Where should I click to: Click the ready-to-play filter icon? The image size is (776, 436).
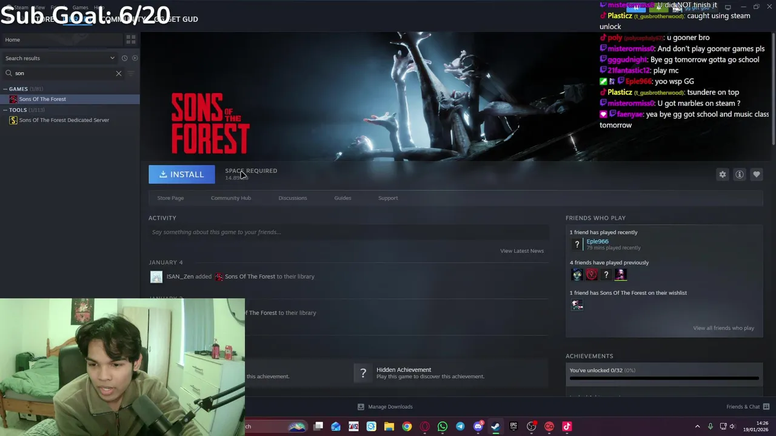point(135,58)
